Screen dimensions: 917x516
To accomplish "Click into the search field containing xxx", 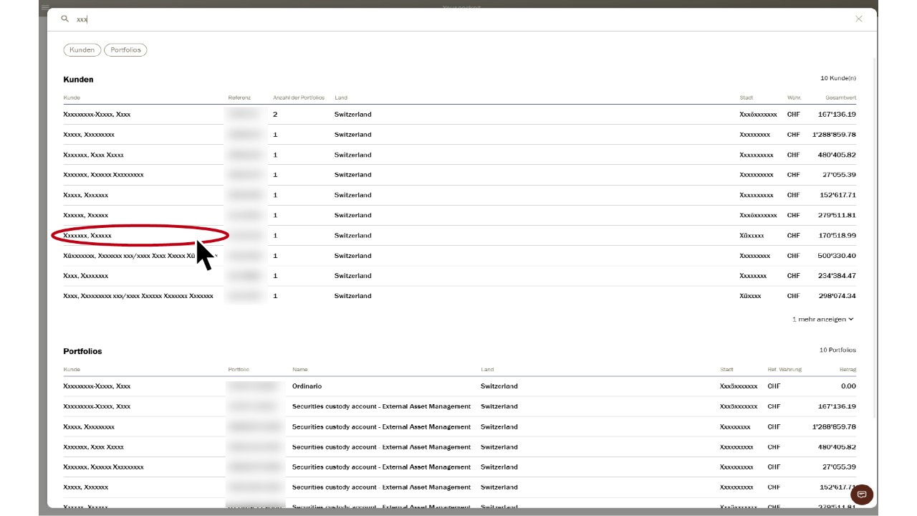I will 430,19.
